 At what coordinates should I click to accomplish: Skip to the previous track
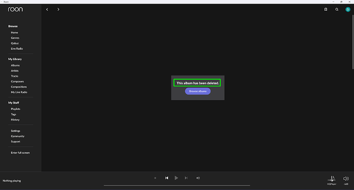(167, 178)
